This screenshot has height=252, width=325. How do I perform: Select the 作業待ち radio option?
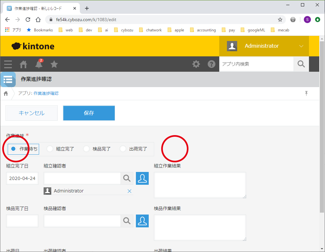pos(13,149)
